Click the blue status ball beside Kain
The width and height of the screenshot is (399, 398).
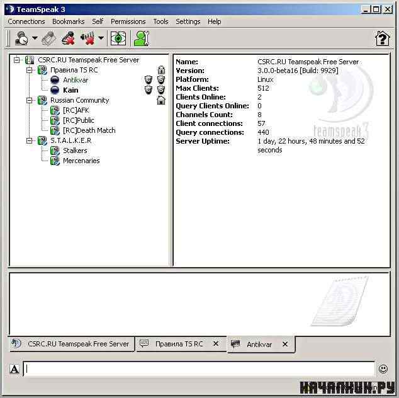(x=55, y=90)
